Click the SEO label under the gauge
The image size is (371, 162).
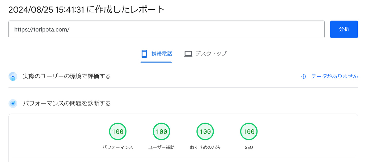[x=249, y=147]
